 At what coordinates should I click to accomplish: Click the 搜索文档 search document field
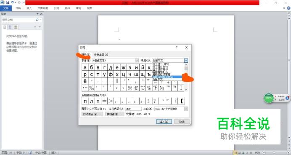point(18,20)
